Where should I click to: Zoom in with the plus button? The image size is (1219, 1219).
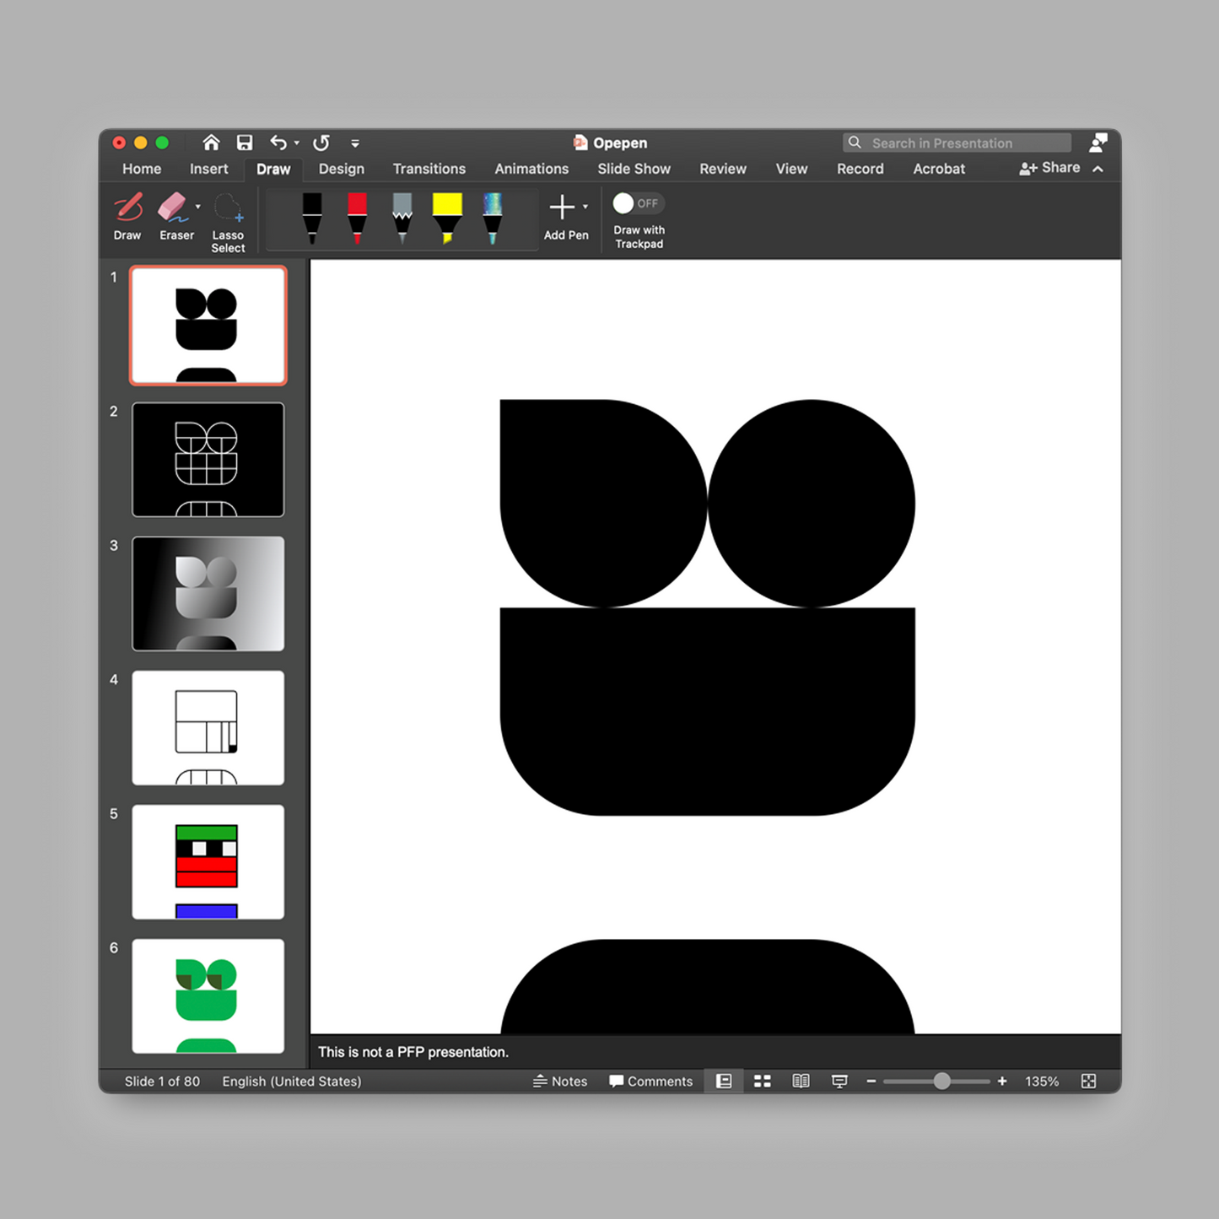click(1002, 1081)
